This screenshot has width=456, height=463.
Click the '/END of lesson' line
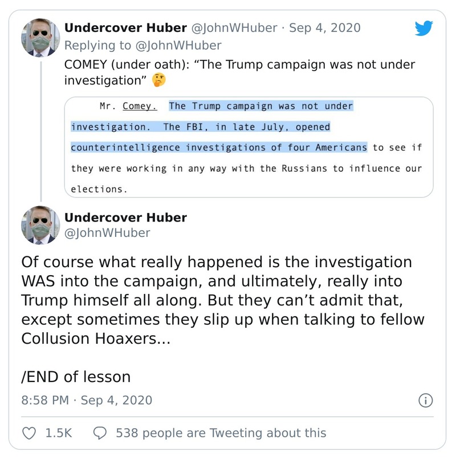pos(76,376)
